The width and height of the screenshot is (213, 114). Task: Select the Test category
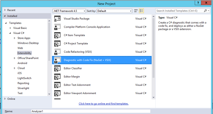point(20,93)
